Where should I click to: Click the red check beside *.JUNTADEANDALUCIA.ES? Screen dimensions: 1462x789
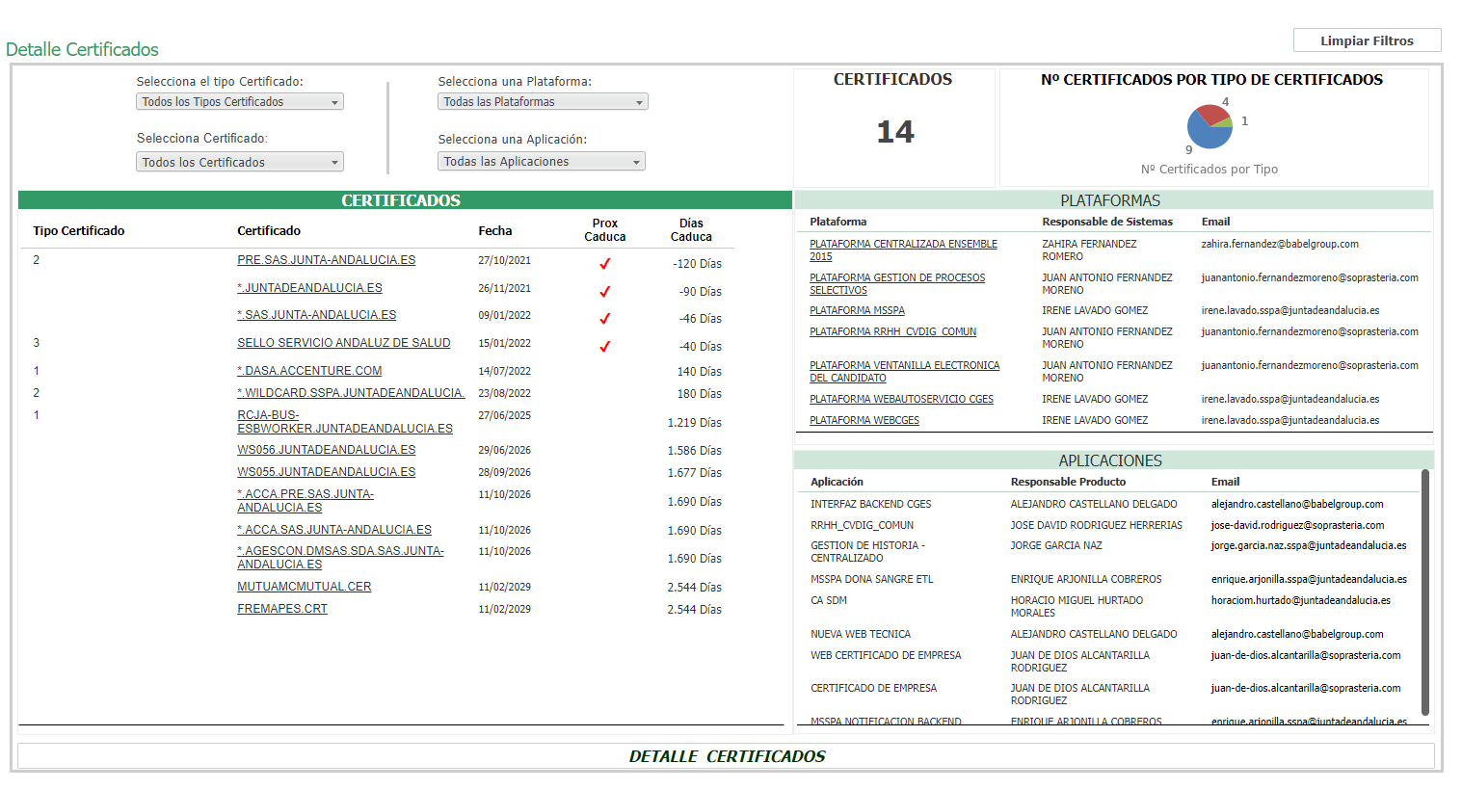605,291
